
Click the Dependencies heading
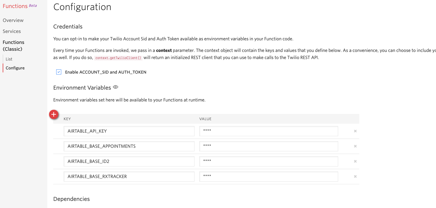click(x=71, y=199)
